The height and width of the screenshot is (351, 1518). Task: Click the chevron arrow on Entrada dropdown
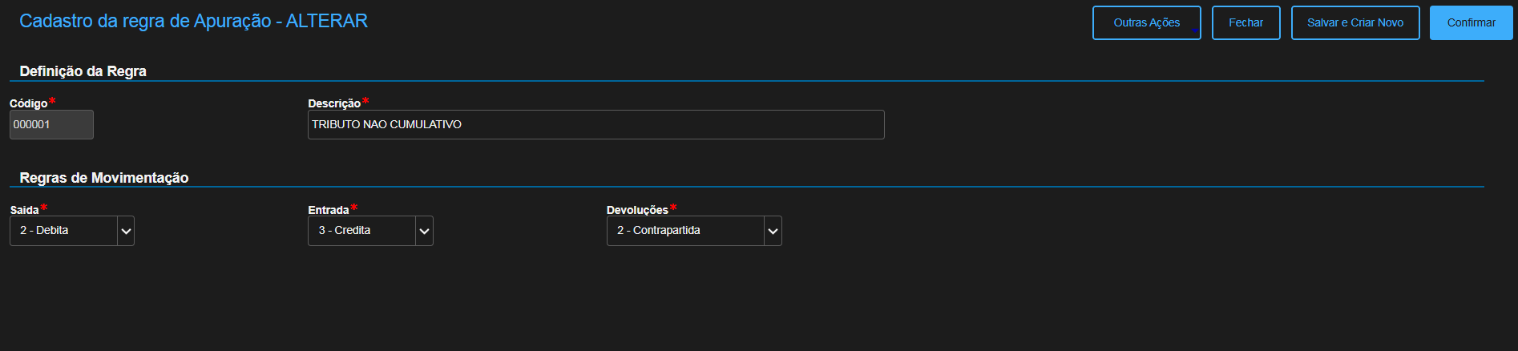point(425,231)
